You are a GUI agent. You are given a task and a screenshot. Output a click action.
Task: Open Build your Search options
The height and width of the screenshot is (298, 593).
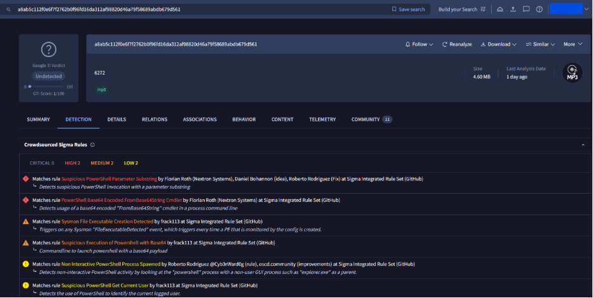[x=462, y=9]
